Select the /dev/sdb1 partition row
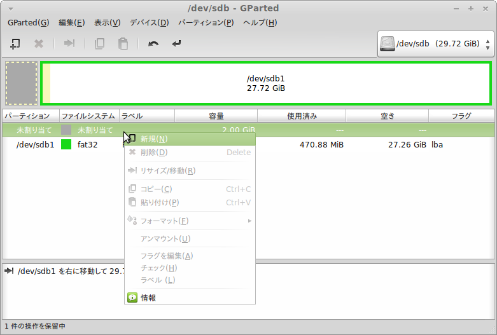 [248, 145]
